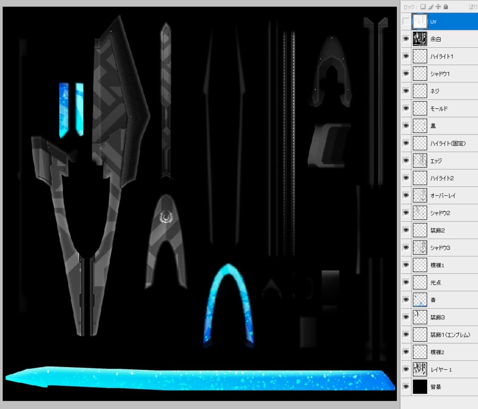Click the 装飾3 layer thumbnail
Screen dimensions: 478x409
(420, 317)
